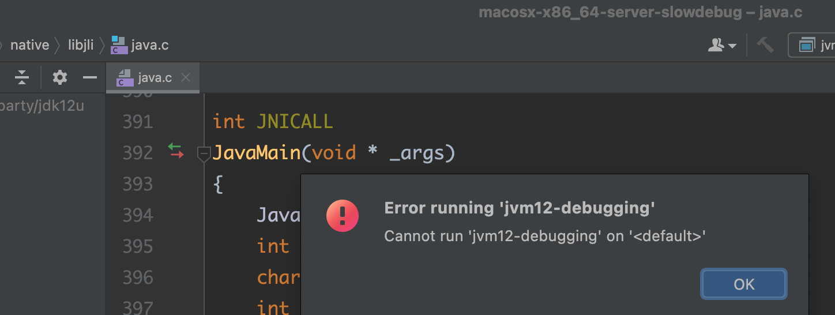Screen dimensions: 835x315
Task: Click the native breadcrumb item
Action: (30, 45)
